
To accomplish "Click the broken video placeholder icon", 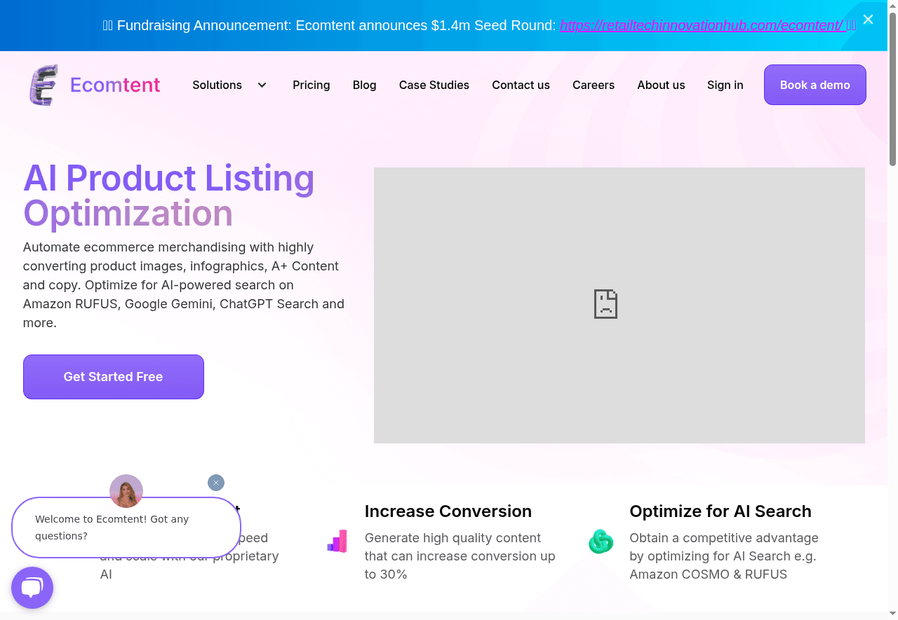I will [x=605, y=304].
